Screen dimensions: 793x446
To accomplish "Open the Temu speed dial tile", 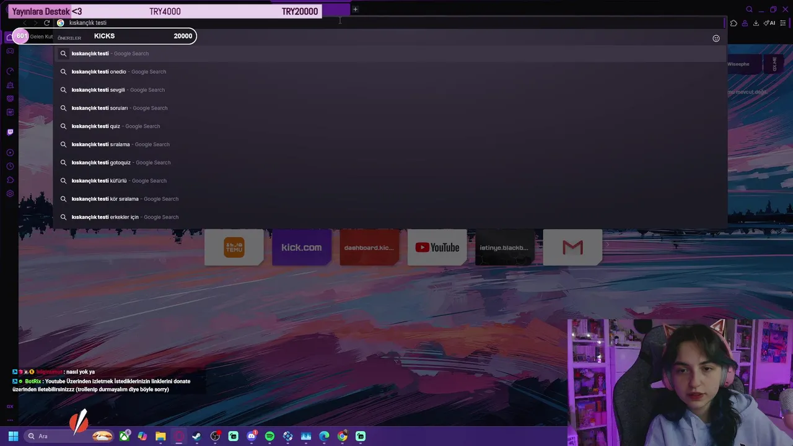I will click(x=234, y=247).
